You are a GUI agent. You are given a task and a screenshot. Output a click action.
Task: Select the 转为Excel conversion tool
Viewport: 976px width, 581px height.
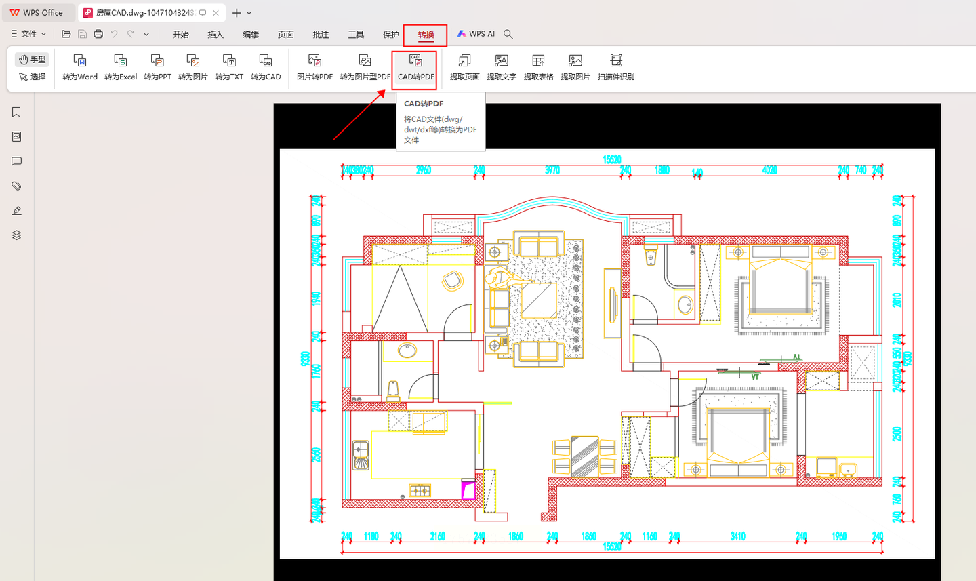click(x=121, y=67)
